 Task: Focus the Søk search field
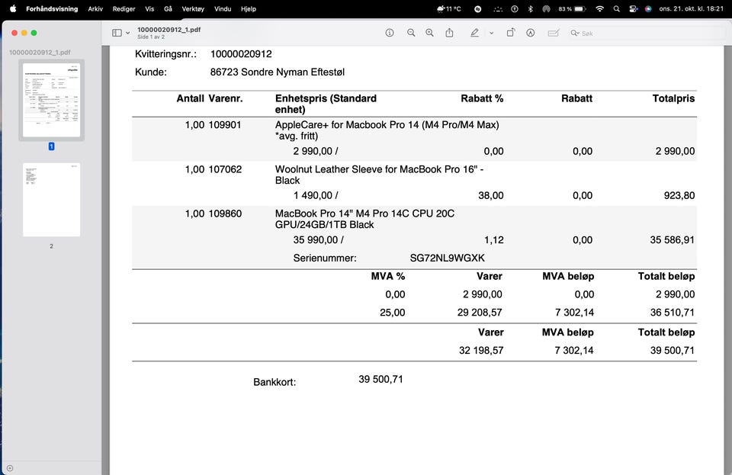coord(647,33)
